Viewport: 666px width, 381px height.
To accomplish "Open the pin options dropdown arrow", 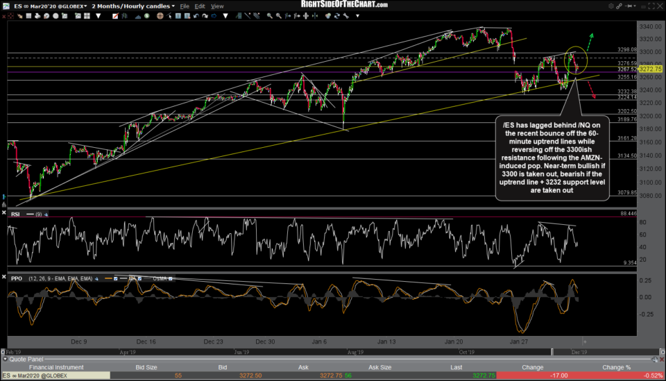I will [x=635, y=6].
